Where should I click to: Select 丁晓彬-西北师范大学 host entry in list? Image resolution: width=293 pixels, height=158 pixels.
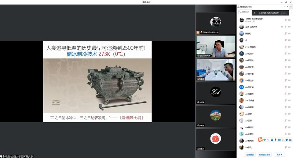pyautogui.click(x=257, y=20)
